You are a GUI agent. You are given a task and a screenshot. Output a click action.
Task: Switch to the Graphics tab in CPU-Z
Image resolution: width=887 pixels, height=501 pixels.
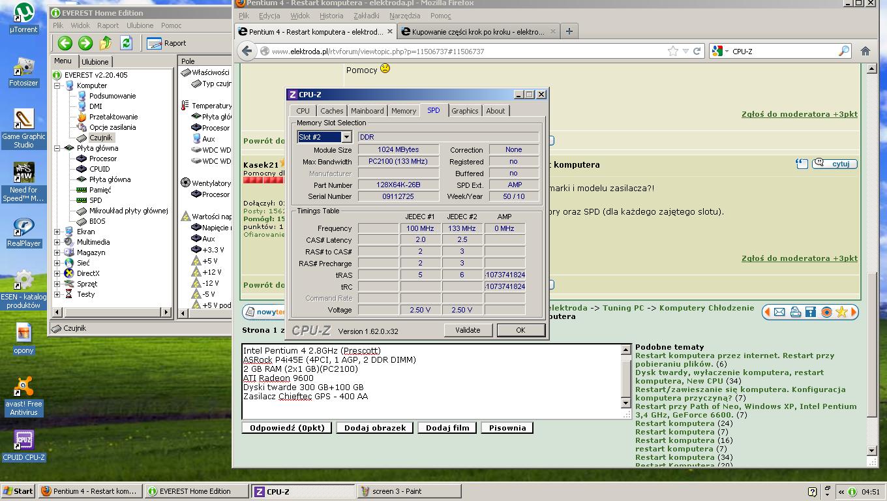coord(464,111)
